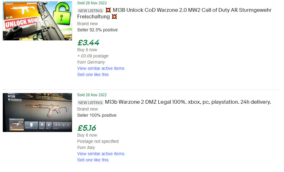
Task: Click the explosion emoji after "Freischaltung"
Action: 114,16
